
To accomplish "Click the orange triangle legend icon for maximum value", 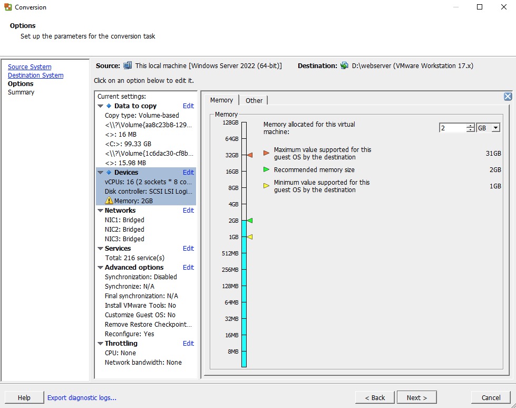I will click(x=266, y=153).
